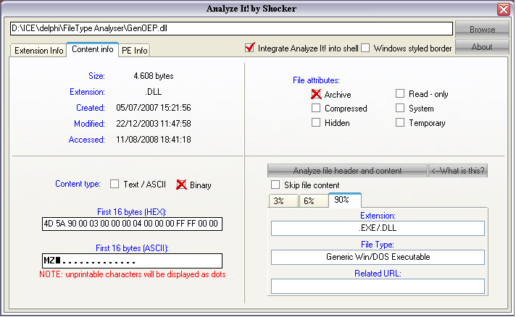Click the Size: label
The image size is (516, 317).
pos(96,76)
